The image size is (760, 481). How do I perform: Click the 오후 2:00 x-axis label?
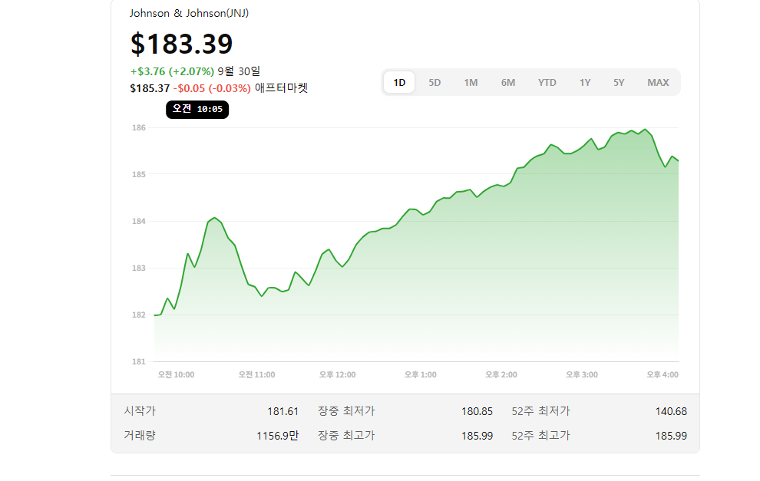click(x=501, y=374)
